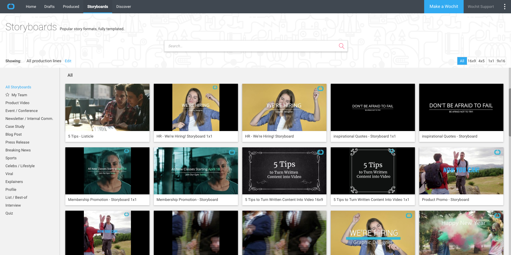This screenshot has width=511, height=255.
Task: Open Breaking News category
Action: click(18, 150)
